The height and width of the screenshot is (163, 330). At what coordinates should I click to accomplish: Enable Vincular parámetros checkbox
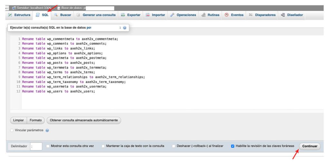(12, 131)
